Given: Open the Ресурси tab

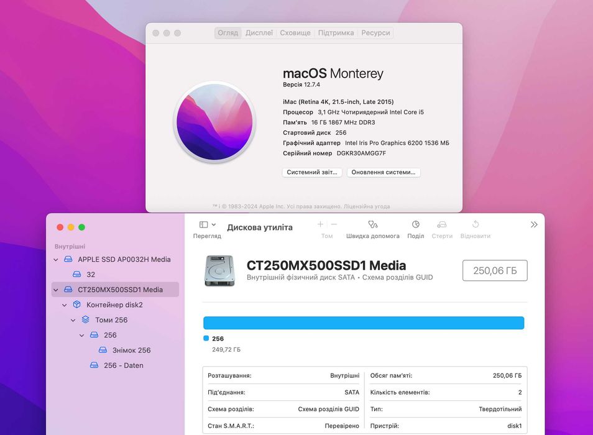Looking at the screenshot, I should (375, 33).
